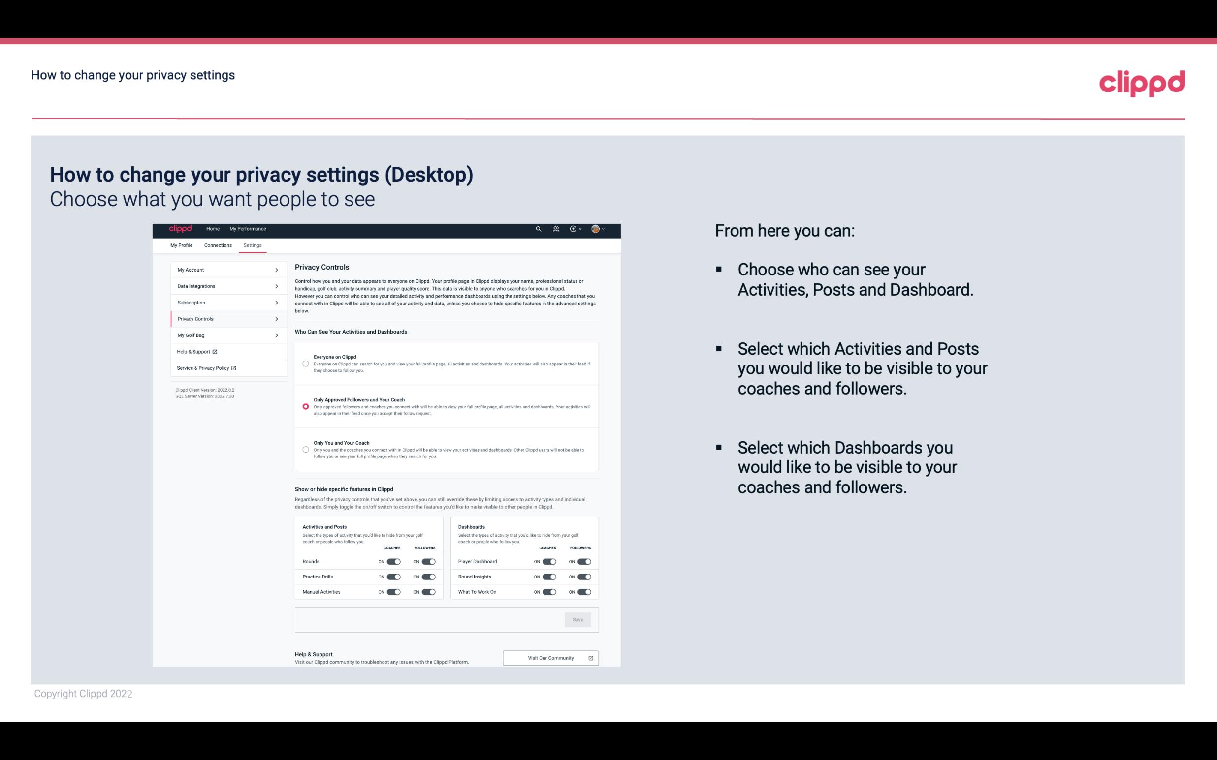Toggle Rounds visibility for Followers off
1217x760 pixels.
coord(428,561)
